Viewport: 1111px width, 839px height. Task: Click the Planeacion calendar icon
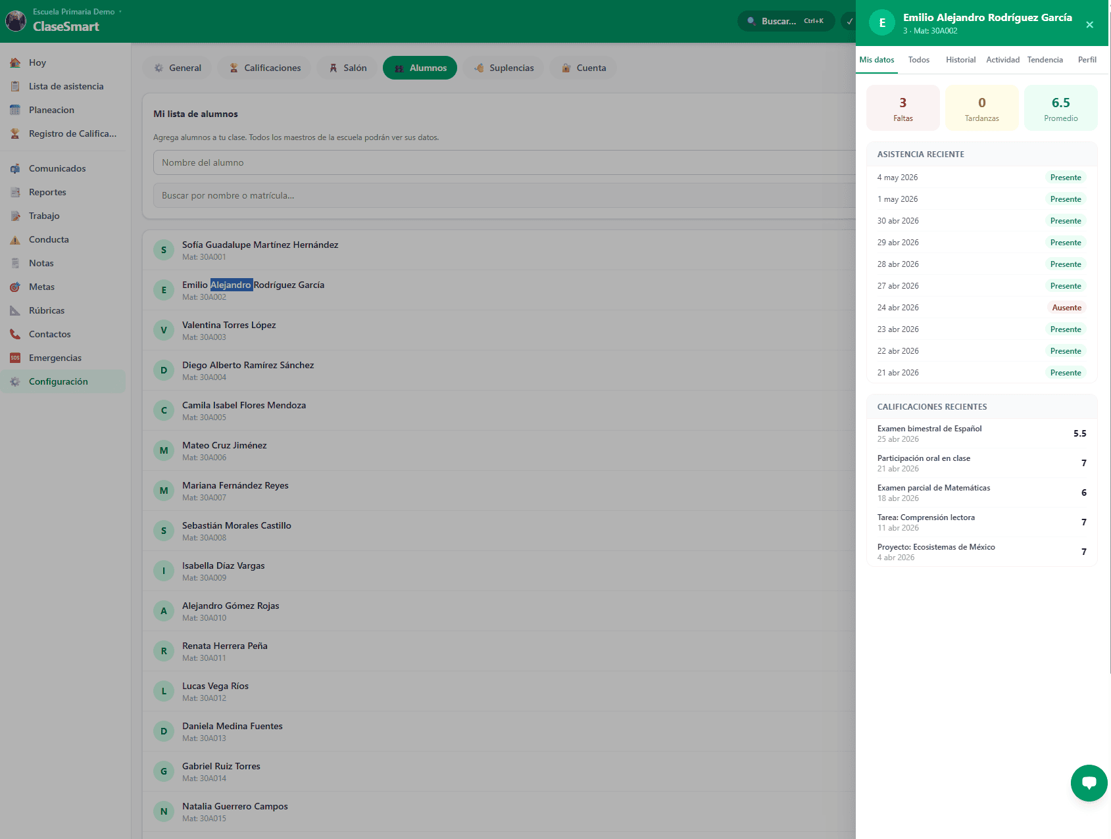[x=15, y=110]
